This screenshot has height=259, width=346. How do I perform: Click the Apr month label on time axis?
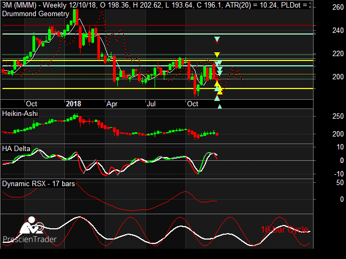click(x=112, y=104)
